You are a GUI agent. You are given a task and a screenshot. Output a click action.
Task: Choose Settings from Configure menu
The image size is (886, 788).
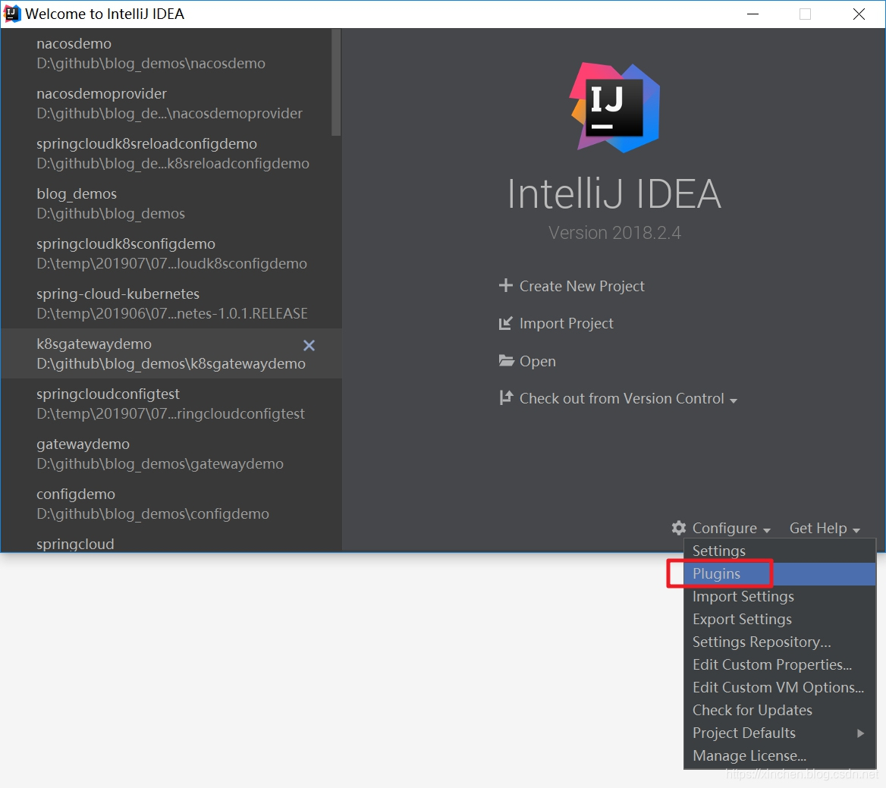[x=780, y=551]
